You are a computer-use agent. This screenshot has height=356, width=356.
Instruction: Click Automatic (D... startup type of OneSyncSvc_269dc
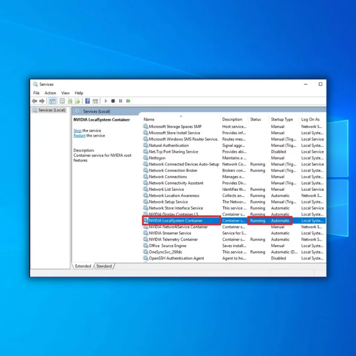[284, 252]
